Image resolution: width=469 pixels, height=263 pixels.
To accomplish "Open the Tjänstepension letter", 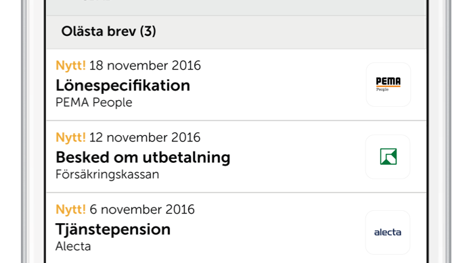I will point(113,229).
